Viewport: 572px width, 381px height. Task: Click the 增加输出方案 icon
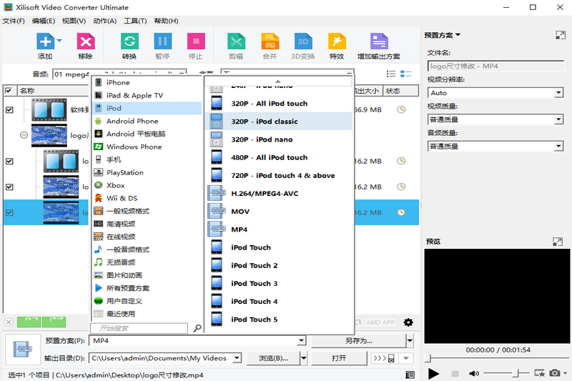[x=378, y=42]
